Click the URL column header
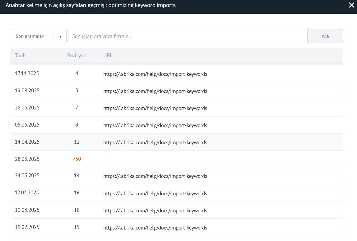 coord(108,55)
